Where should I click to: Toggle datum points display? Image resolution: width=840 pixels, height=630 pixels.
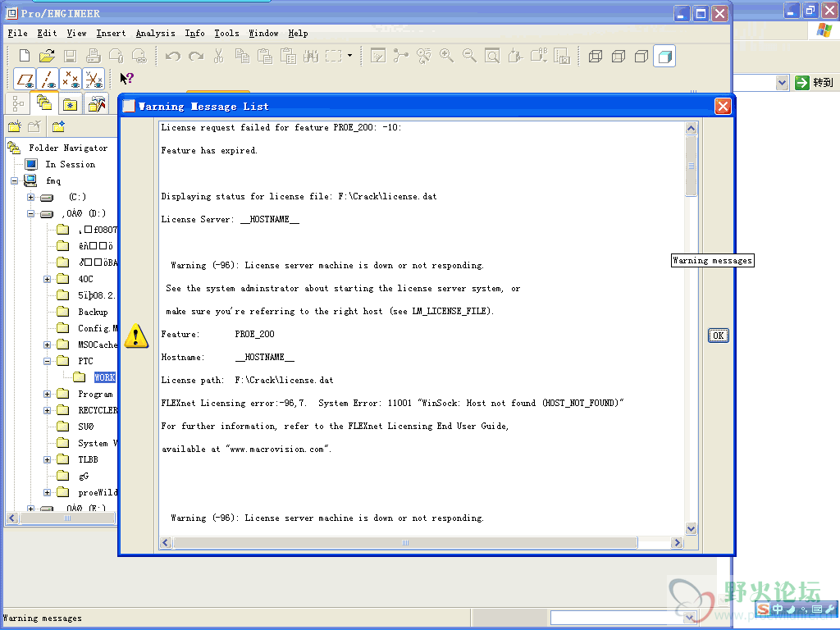click(x=71, y=80)
